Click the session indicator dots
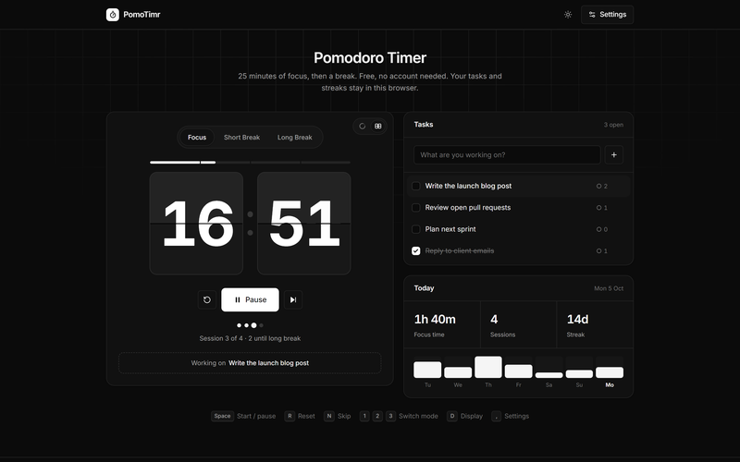Screen dimensions: 740x462 coord(250,325)
